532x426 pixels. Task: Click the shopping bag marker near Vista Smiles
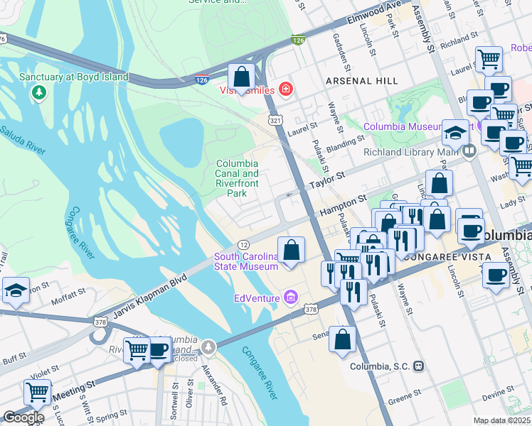(x=241, y=77)
